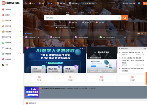Viewport: 147px width, 105px height.
Task: Click the blue AI icon in search box
Action: (x=119, y=18)
